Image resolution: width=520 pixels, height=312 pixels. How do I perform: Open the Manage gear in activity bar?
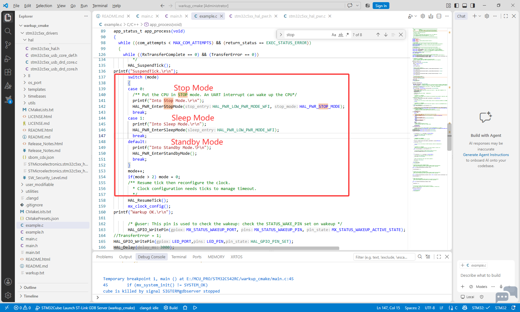click(x=8, y=295)
